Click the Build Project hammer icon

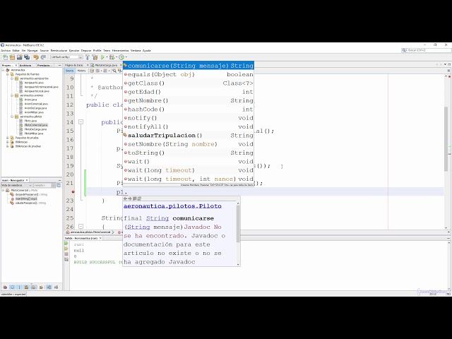88,57
